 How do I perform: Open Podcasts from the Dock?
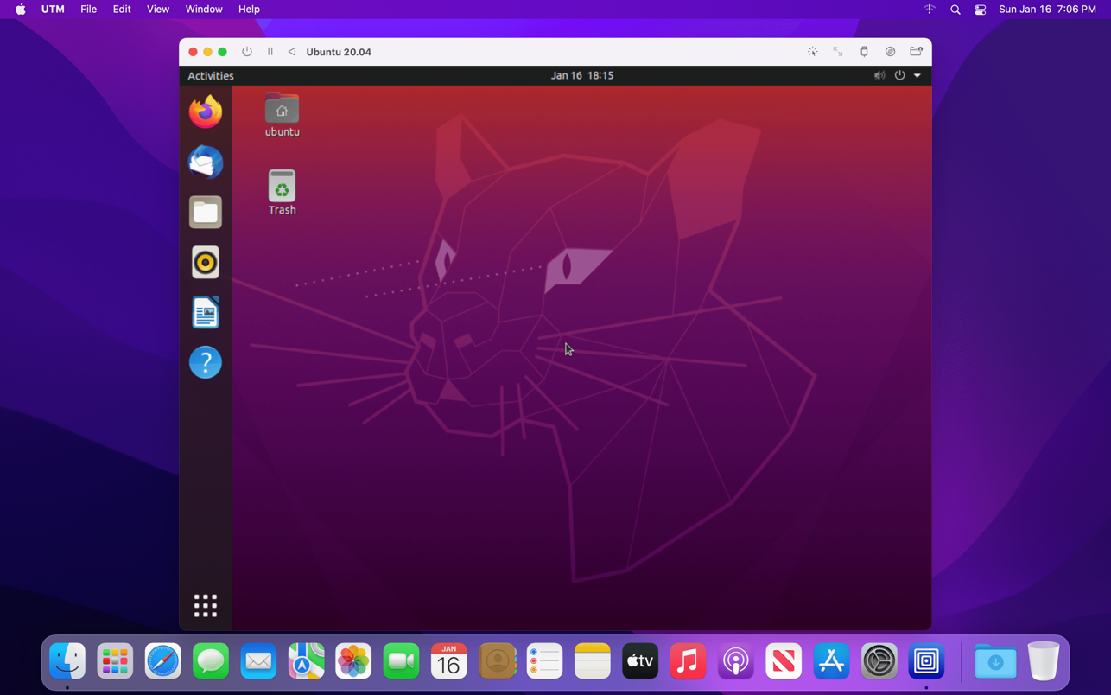(735, 661)
